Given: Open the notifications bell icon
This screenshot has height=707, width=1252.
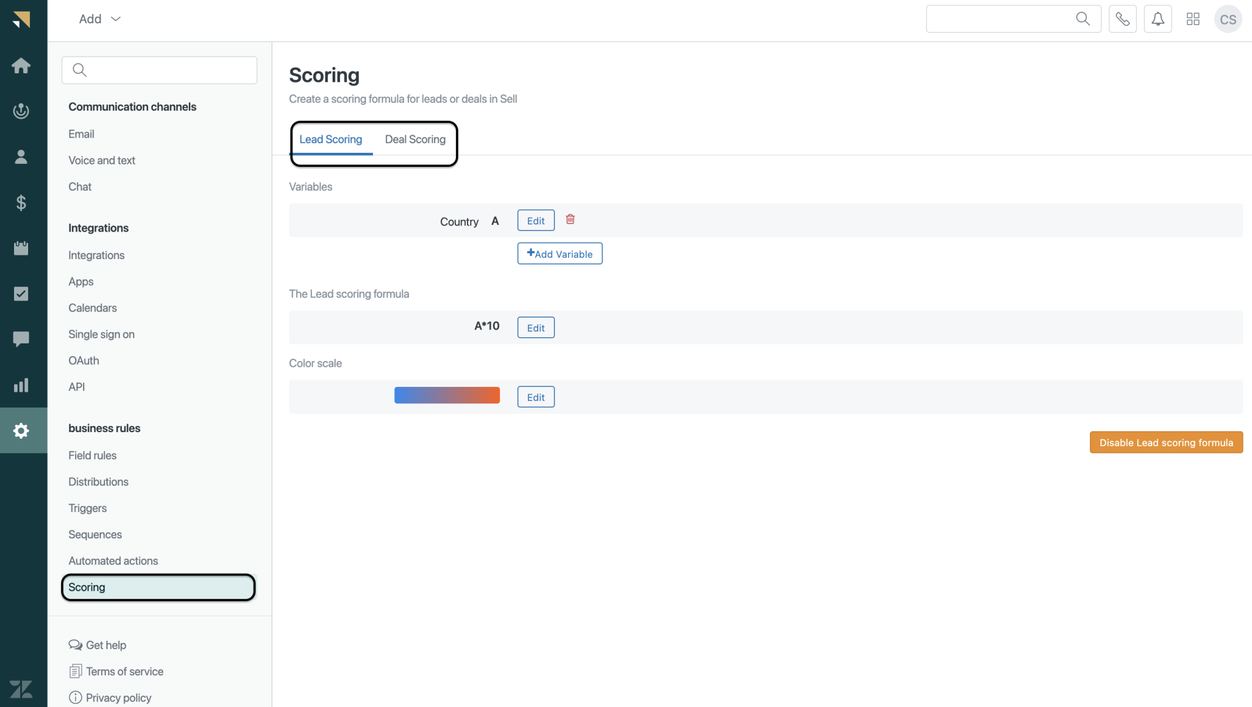Looking at the screenshot, I should coord(1157,18).
